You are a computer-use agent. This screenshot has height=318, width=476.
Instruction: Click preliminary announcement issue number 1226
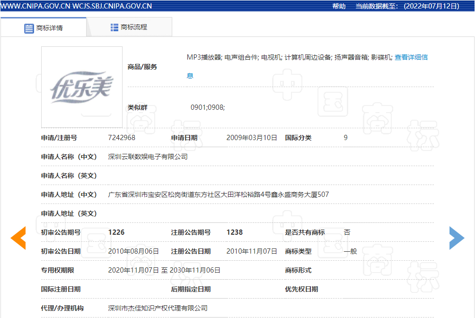pyautogui.click(x=116, y=232)
